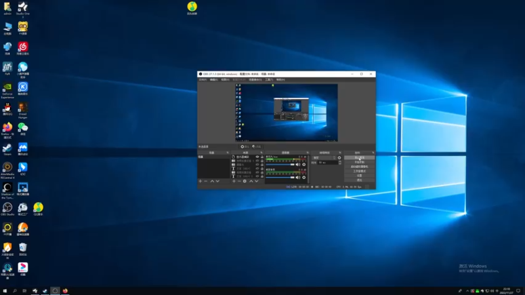The width and height of the screenshot is (525, 295).
Task: Open the Shadow of the Tomb Raider shortcut
Action: 7,191
